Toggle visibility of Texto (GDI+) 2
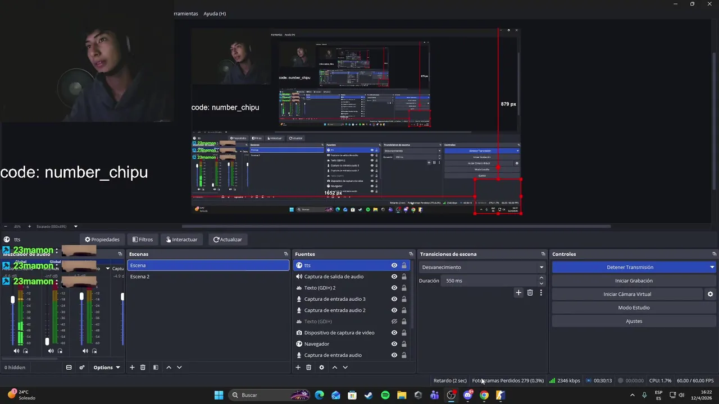The width and height of the screenshot is (719, 404). (x=394, y=288)
